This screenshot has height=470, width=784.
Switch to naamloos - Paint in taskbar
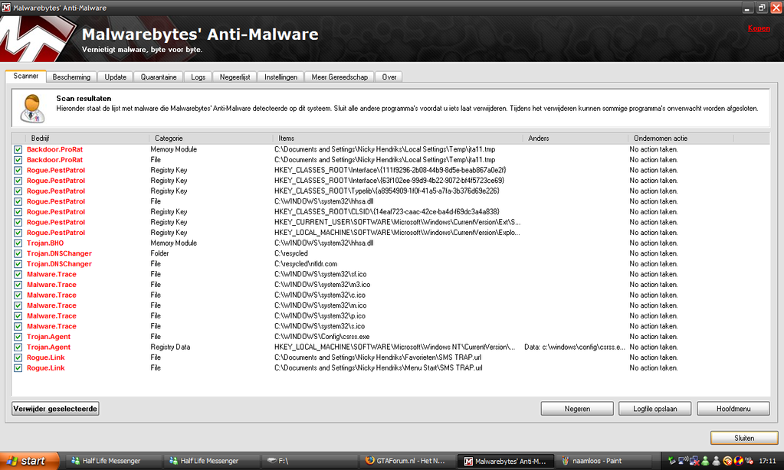(x=604, y=461)
